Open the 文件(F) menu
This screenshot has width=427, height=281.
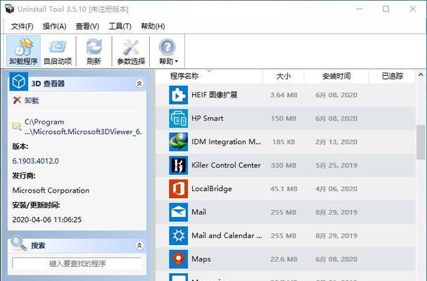pyautogui.click(x=22, y=26)
